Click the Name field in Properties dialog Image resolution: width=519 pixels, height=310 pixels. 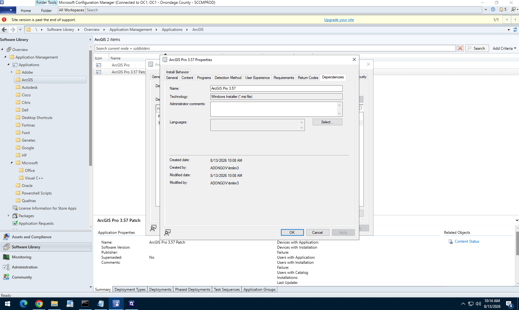pos(276,88)
